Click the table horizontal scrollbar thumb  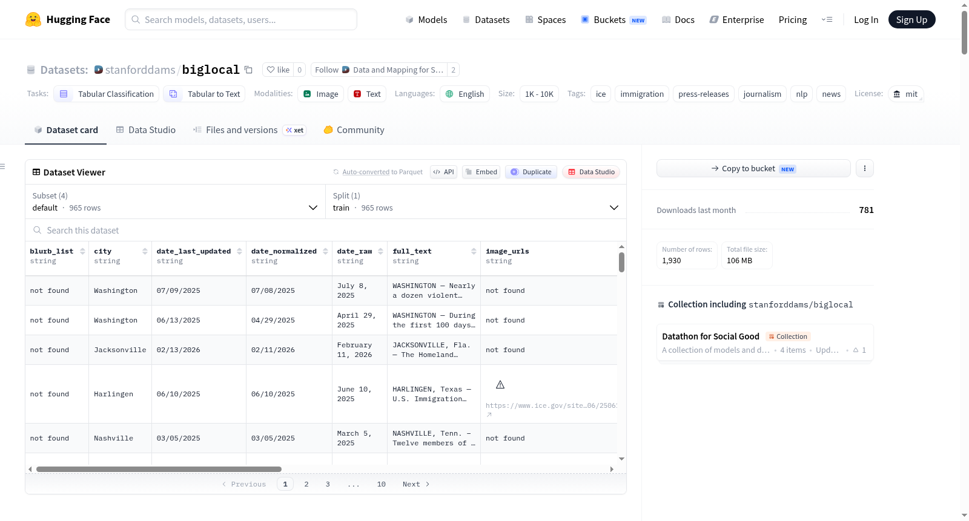(159, 469)
